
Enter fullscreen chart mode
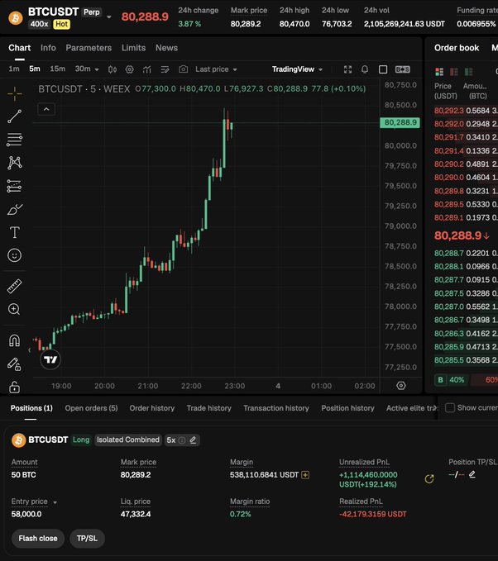[x=347, y=69]
